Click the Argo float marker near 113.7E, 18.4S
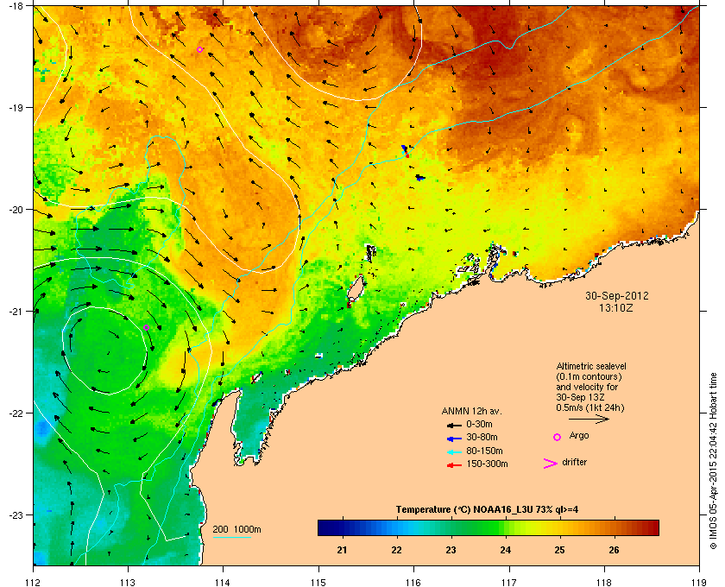The image size is (725, 587). [x=199, y=49]
